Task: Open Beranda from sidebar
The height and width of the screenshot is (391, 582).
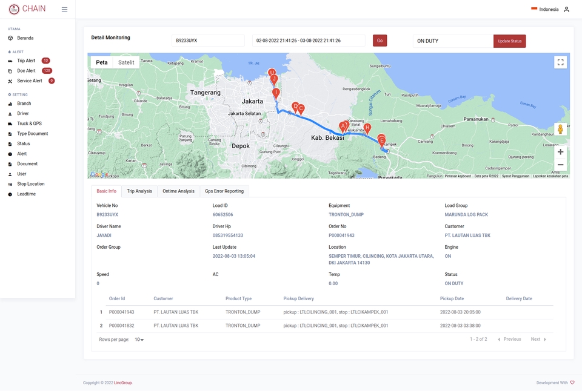Action: click(x=25, y=38)
